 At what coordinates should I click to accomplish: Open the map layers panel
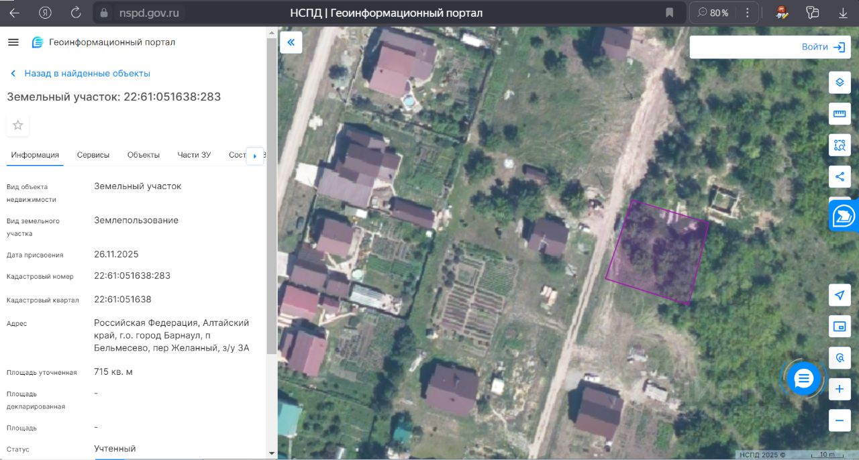click(840, 83)
